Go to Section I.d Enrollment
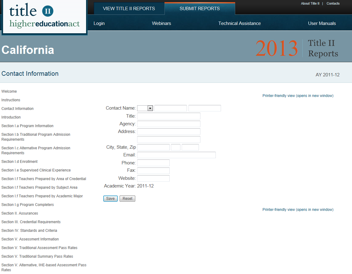Image resolution: width=352 pixels, height=274 pixels. (x=20, y=161)
